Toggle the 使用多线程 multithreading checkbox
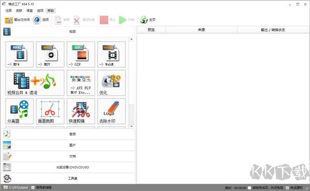The height and width of the screenshot is (191, 310). 33,187
